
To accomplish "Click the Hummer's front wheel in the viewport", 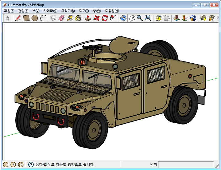I will pyautogui.click(x=90, y=130).
